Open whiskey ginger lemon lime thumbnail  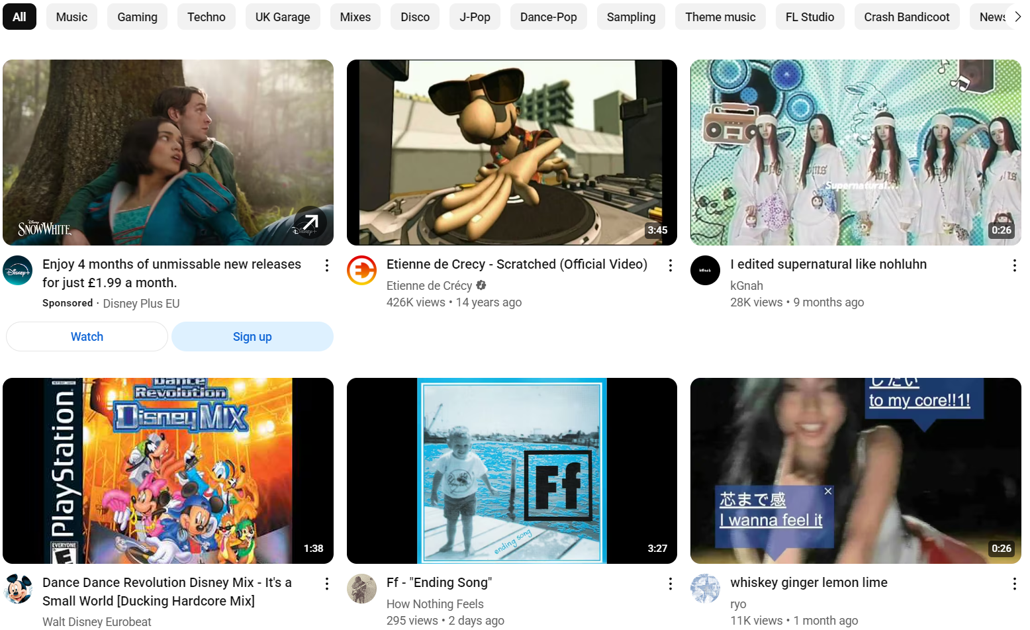click(856, 471)
